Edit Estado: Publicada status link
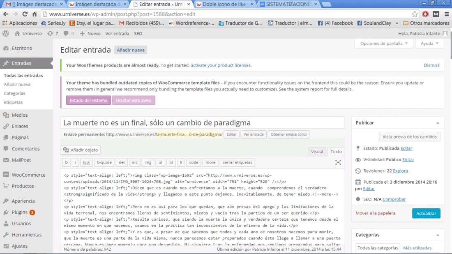This screenshot has height=254, width=452. click(406, 148)
